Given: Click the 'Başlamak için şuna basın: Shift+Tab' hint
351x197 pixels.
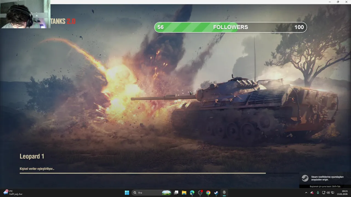Looking at the screenshot, I should point(325,186).
